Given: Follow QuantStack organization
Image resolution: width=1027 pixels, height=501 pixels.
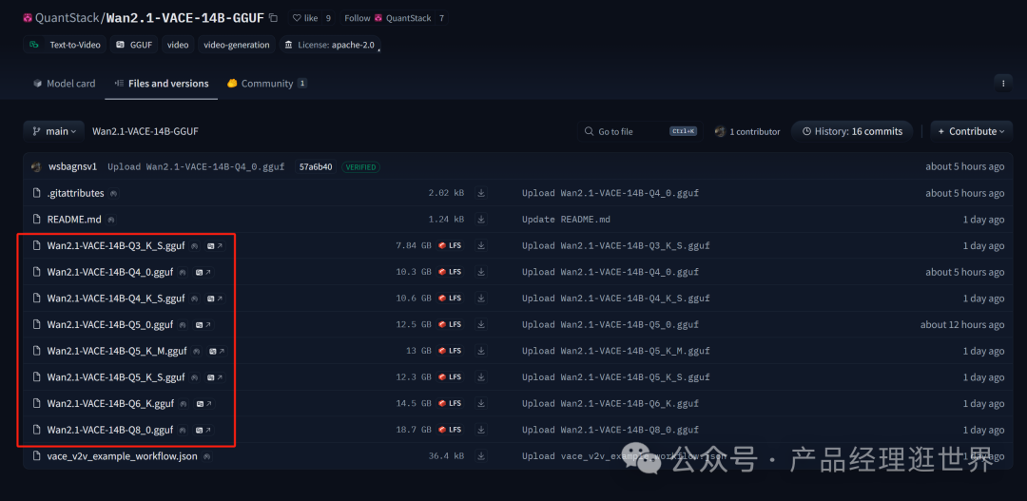Looking at the screenshot, I should (x=387, y=18).
